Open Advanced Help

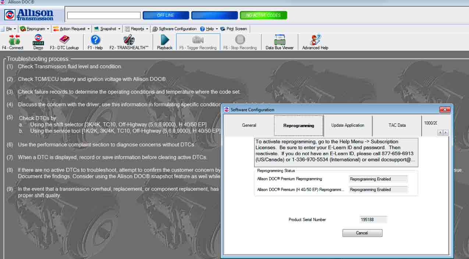(315, 42)
